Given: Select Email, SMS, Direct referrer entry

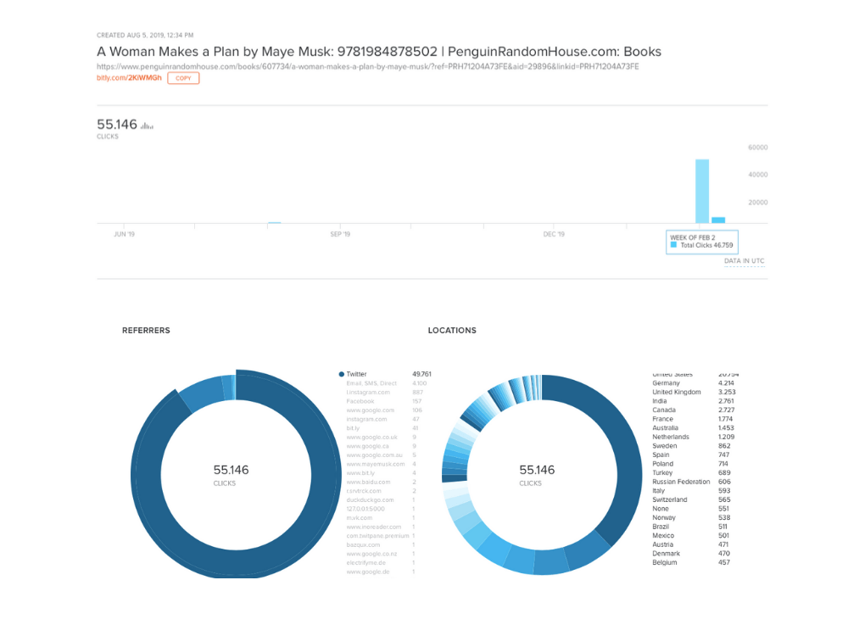Looking at the screenshot, I should 371,383.
